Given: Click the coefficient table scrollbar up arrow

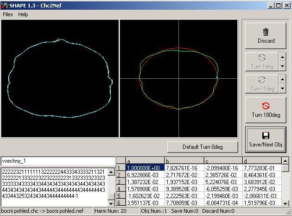Looking at the screenshot, I should tap(285, 161).
